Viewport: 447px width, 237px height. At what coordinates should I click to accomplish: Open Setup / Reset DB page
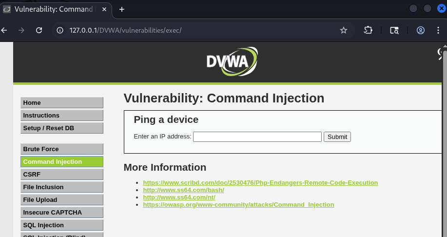62,128
